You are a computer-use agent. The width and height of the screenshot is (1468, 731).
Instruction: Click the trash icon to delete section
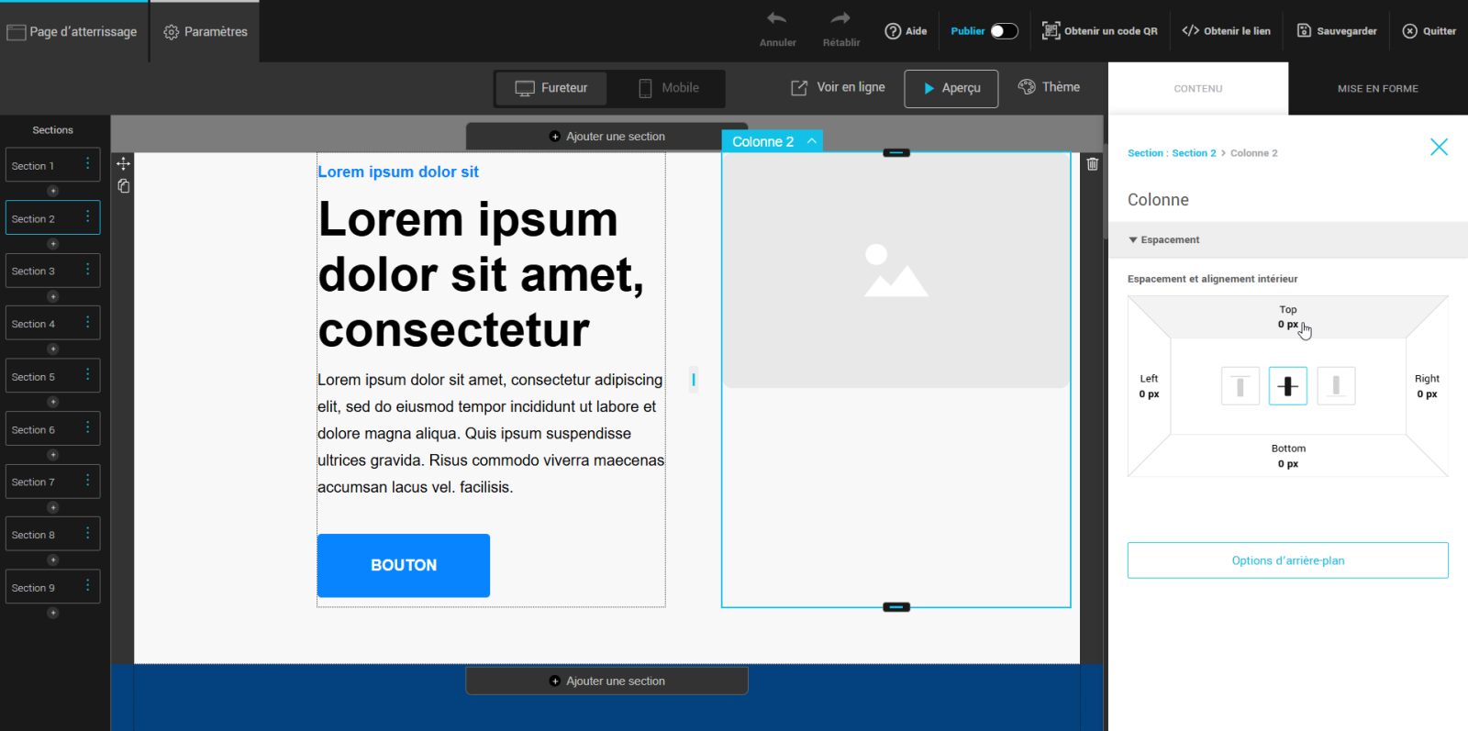click(x=1092, y=164)
